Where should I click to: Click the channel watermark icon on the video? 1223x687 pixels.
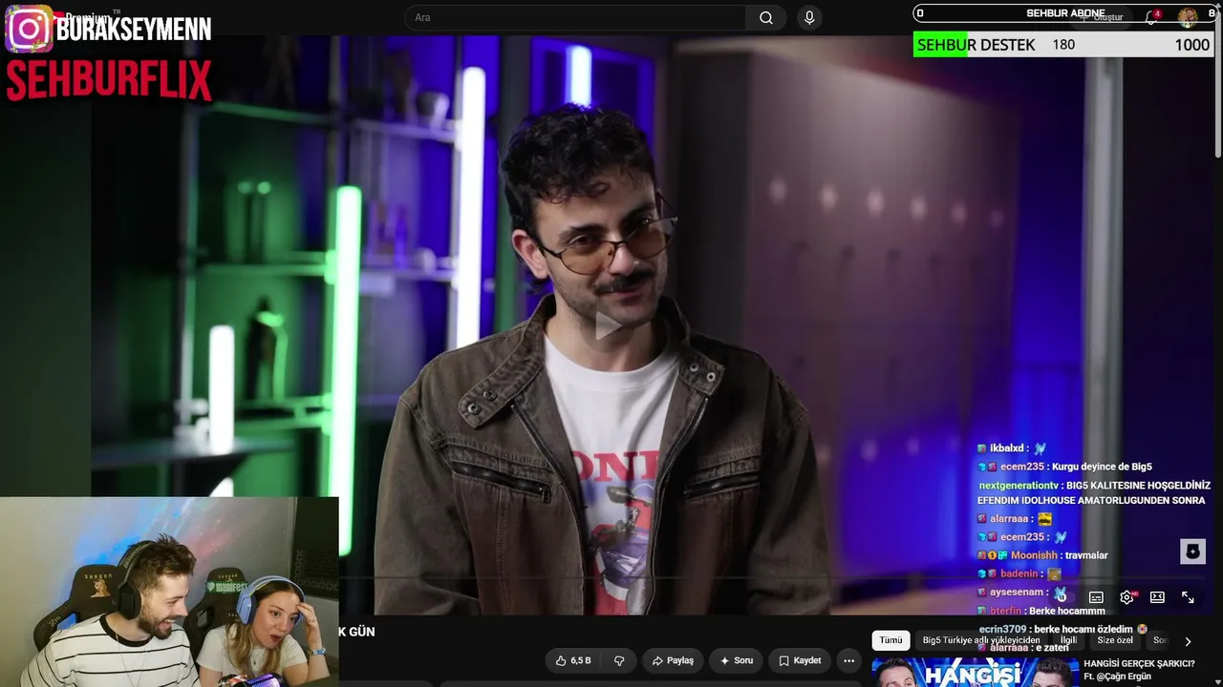click(1192, 552)
